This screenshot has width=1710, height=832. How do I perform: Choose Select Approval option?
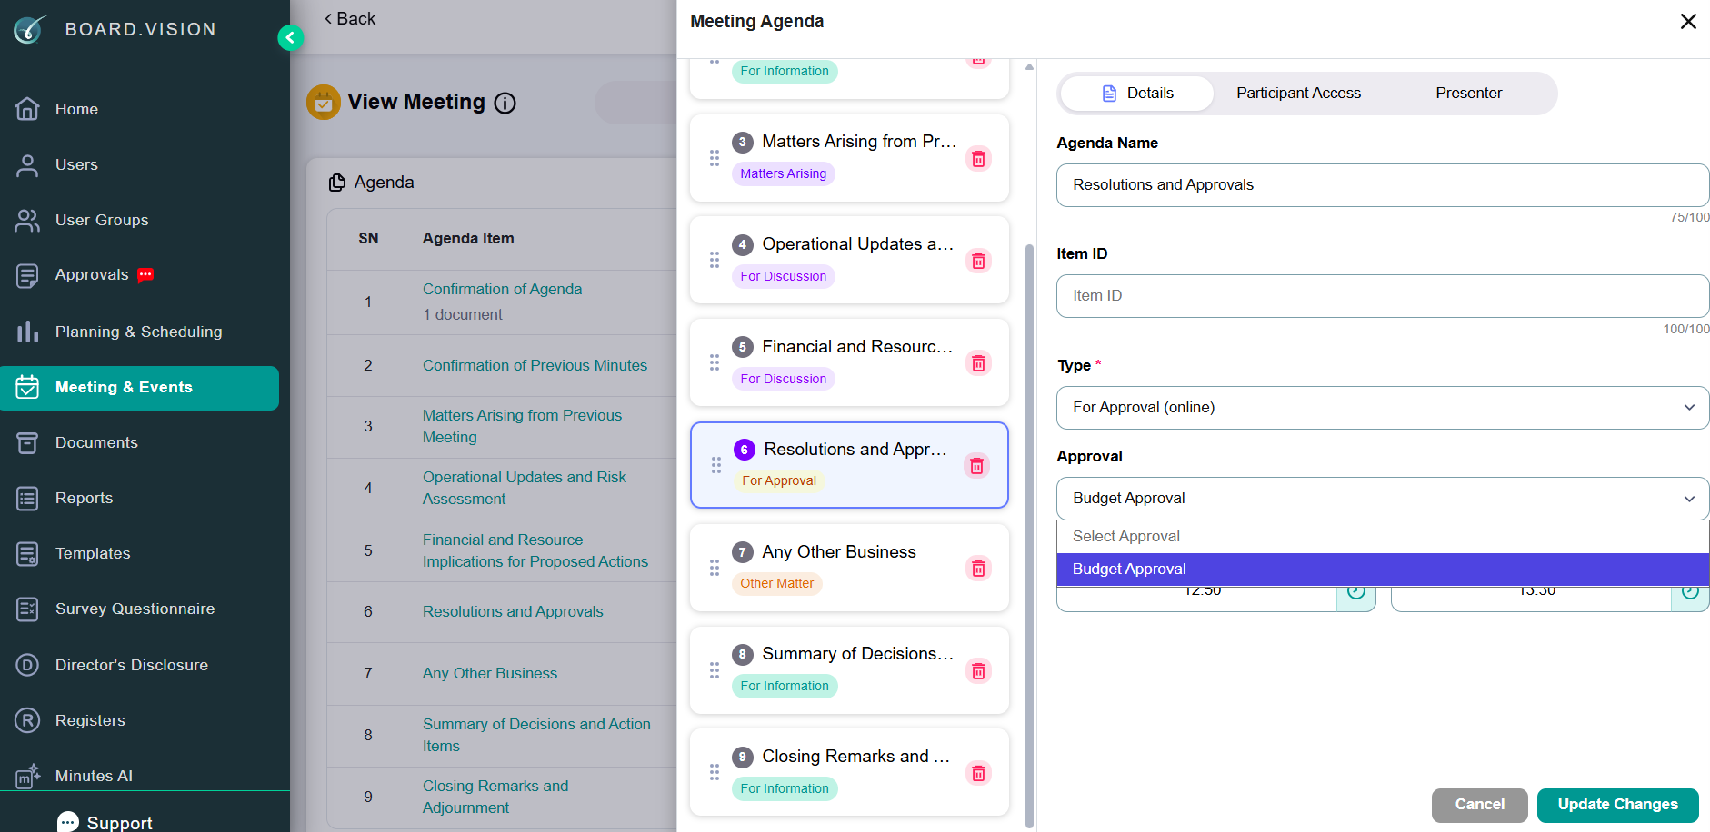click(1383, 537)
